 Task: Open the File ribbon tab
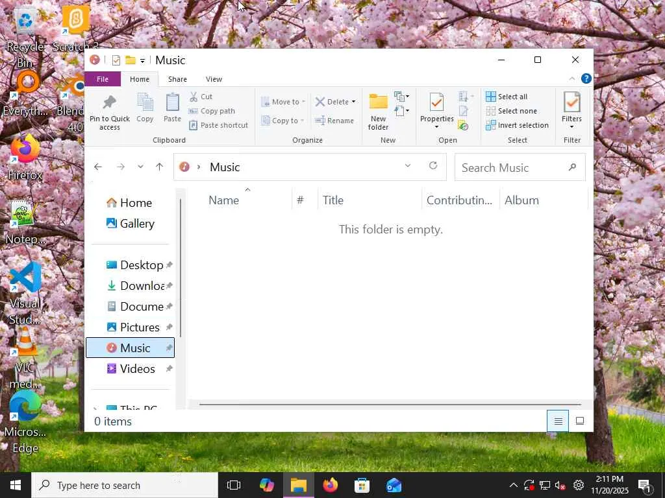point(103,79)
